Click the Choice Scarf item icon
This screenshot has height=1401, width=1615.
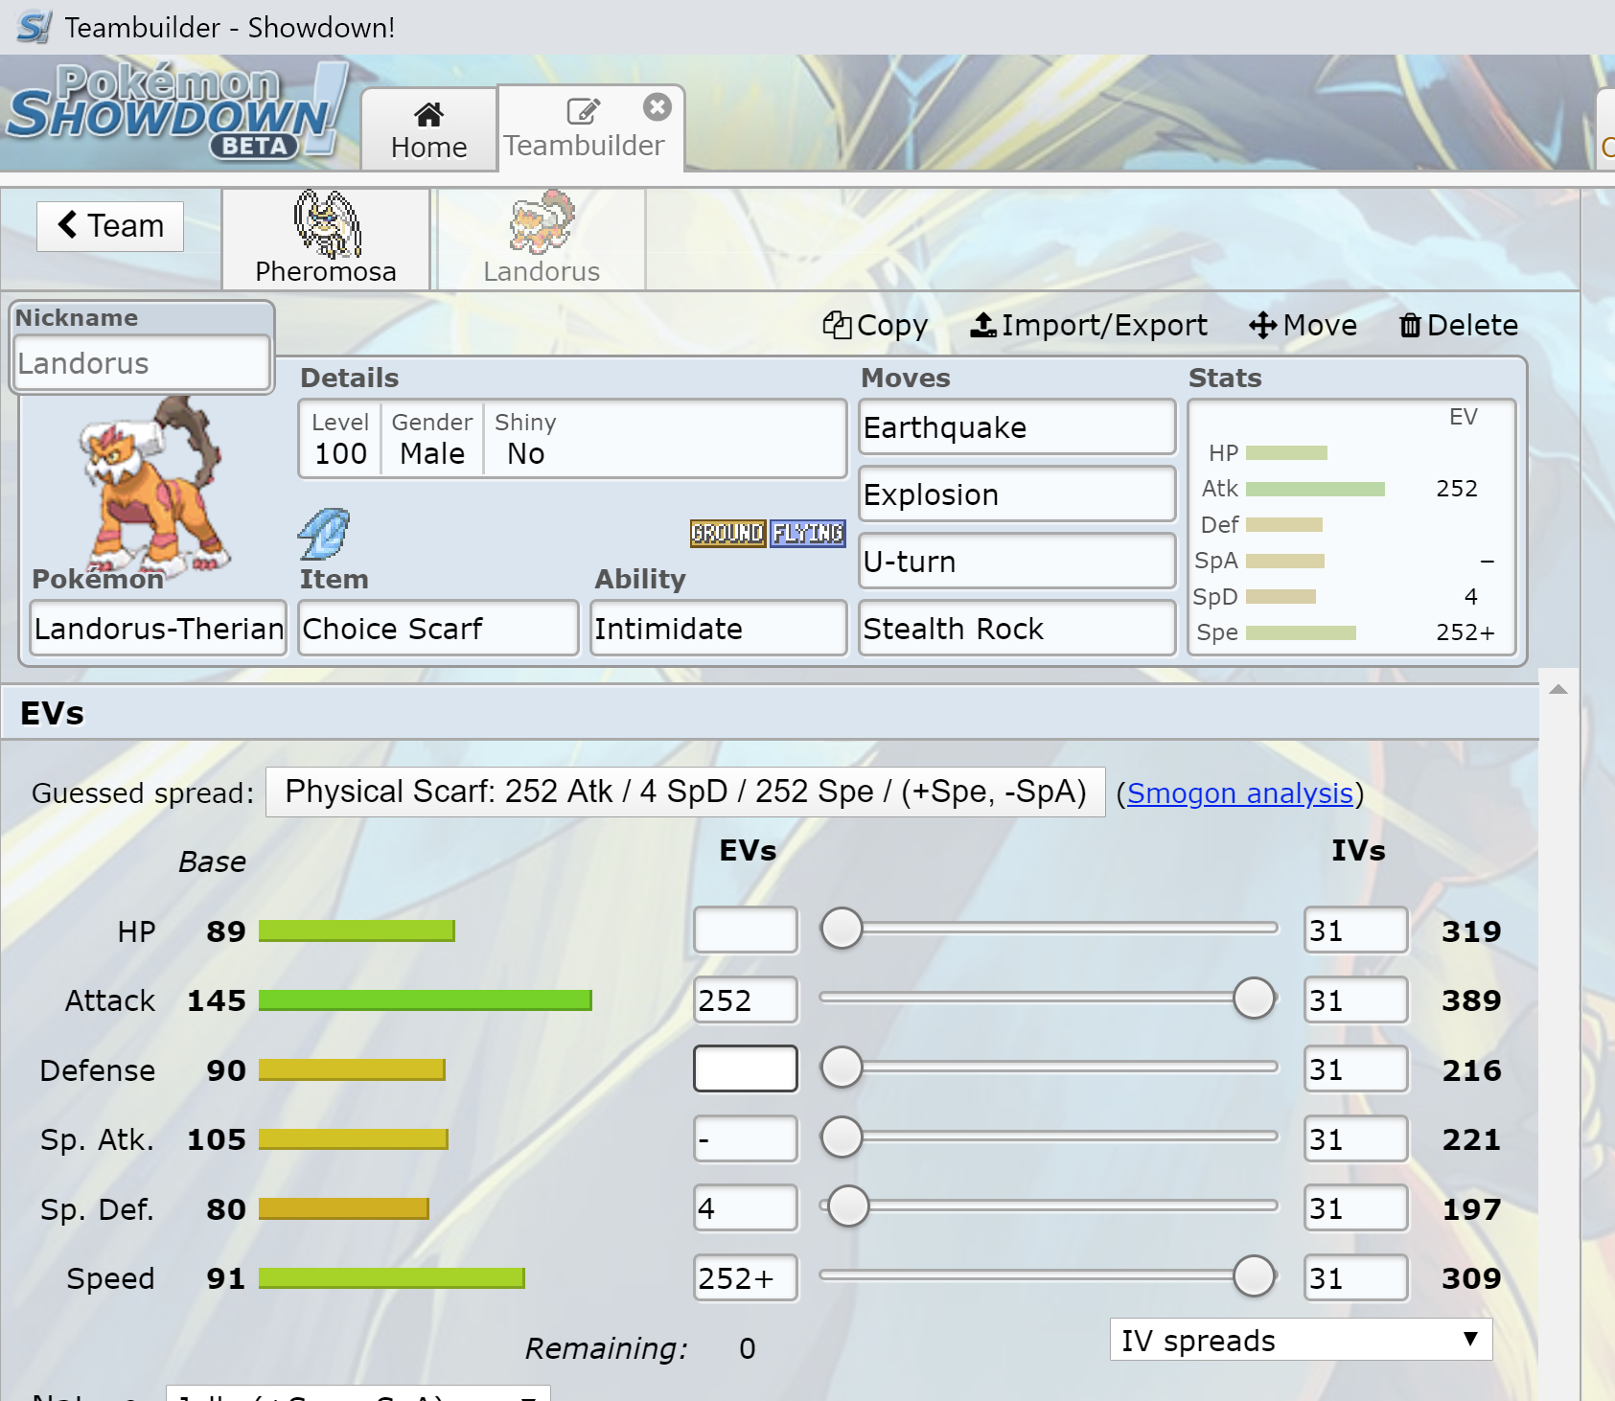click(324, 534)
